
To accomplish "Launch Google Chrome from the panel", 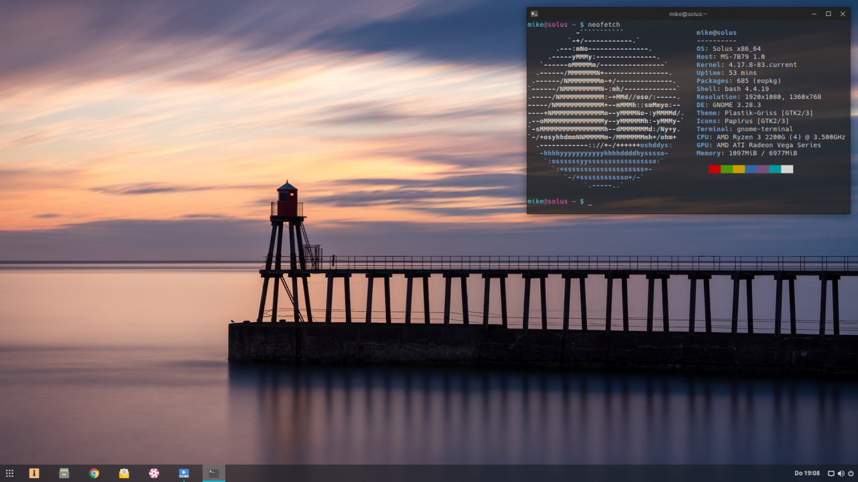I will pyautogui.click(x=95, y=473).
